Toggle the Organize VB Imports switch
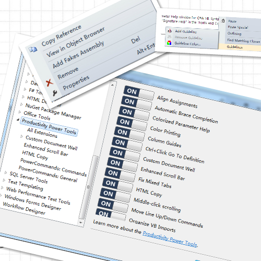Viewport: 261px width, 261px height. pos(111,215)
